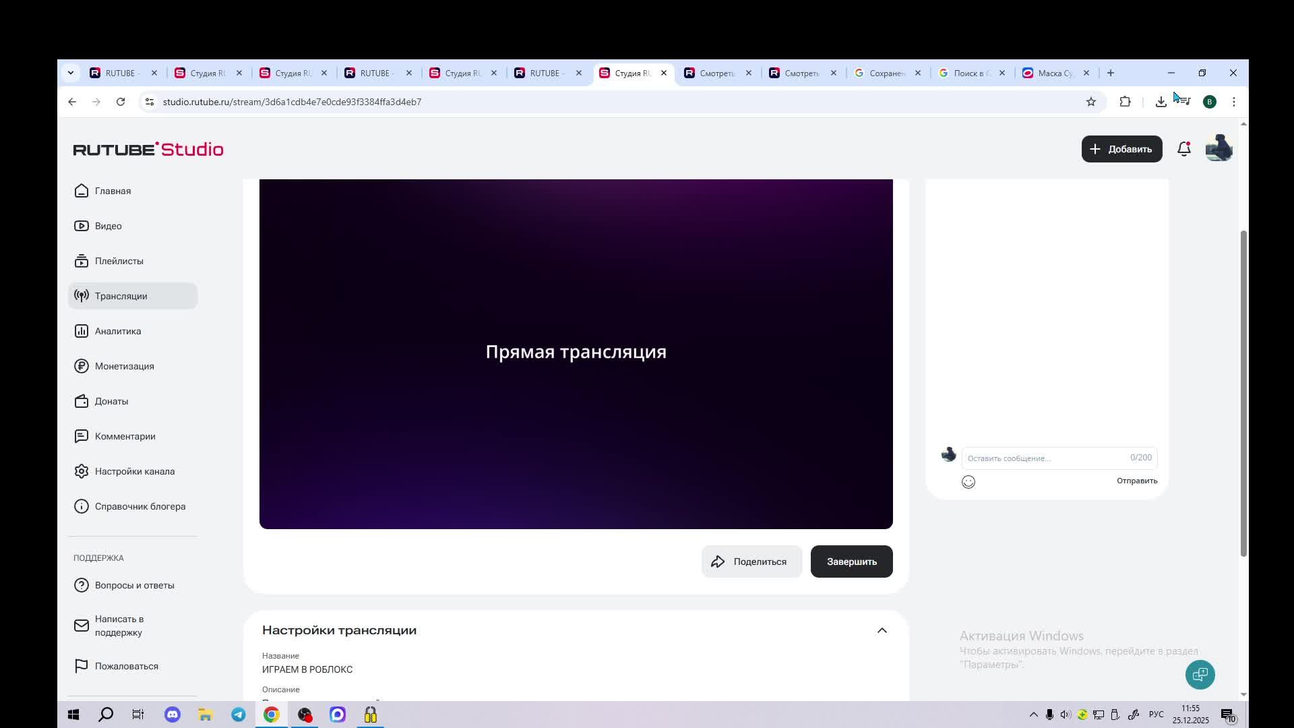
Task: Bookmark page with star icon
Action: click(x=1090, y=102)
